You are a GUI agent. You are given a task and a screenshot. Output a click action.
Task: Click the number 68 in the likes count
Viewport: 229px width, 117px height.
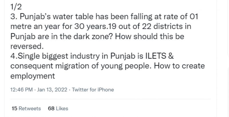pyautogui.click(x=51, y=109)
